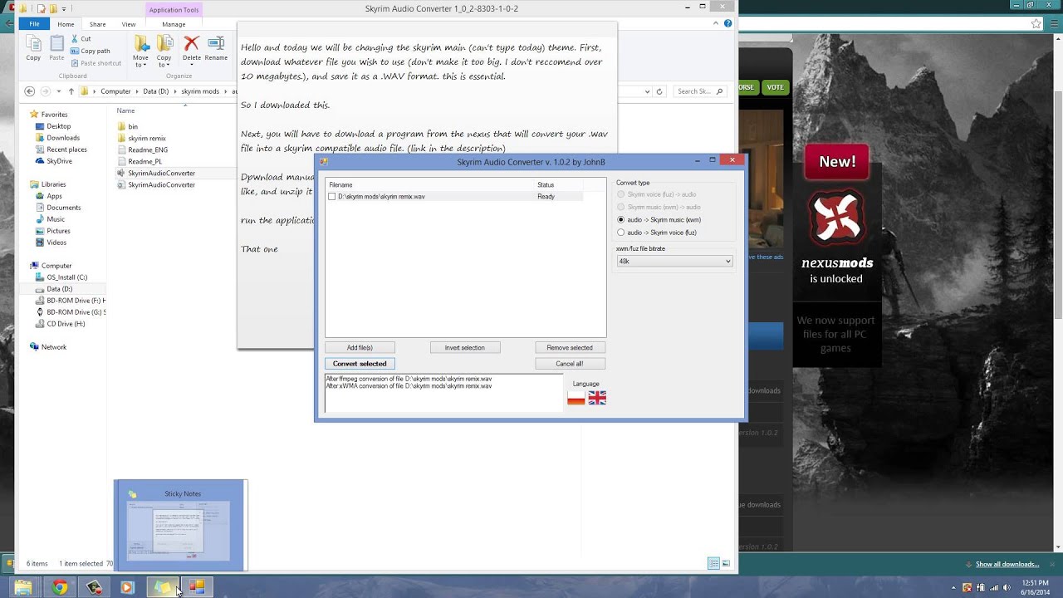The image size is (1063, 598).
Task: Open the xwm/fuz file bitrate dropdown
Action: [674, 261]
